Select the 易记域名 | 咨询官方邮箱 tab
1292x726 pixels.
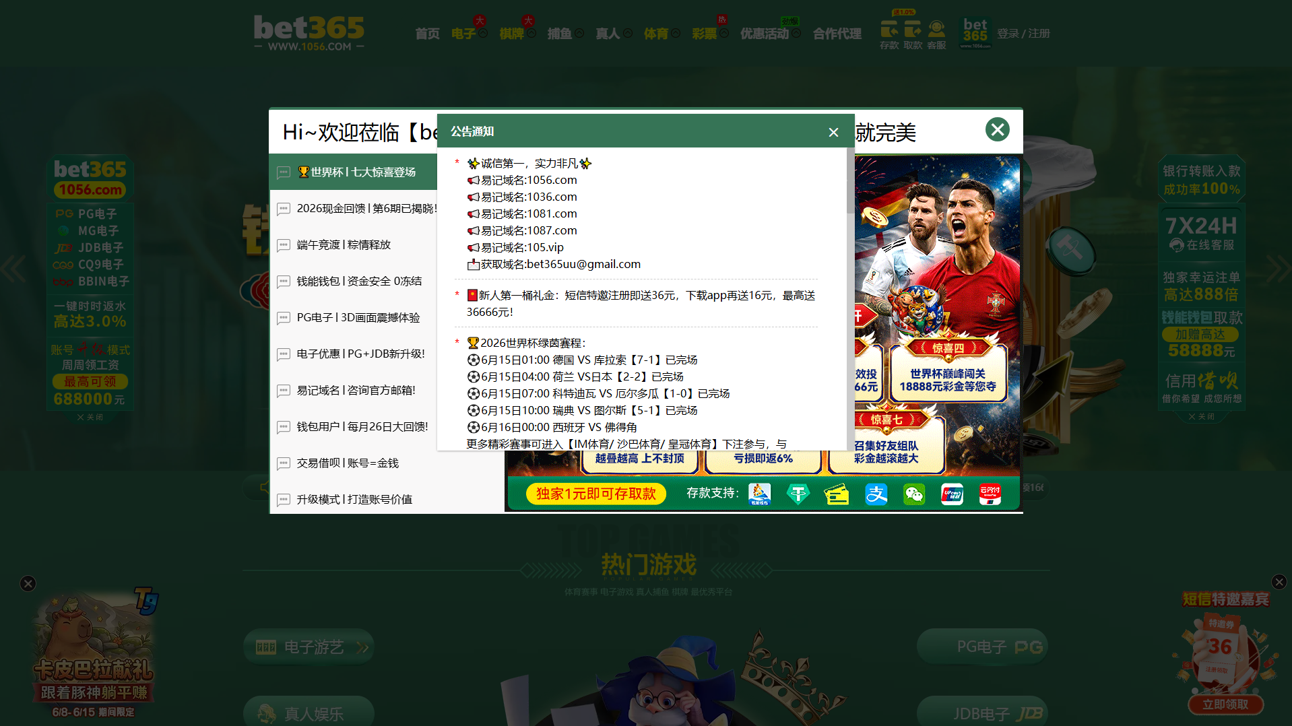coord(354,391)
